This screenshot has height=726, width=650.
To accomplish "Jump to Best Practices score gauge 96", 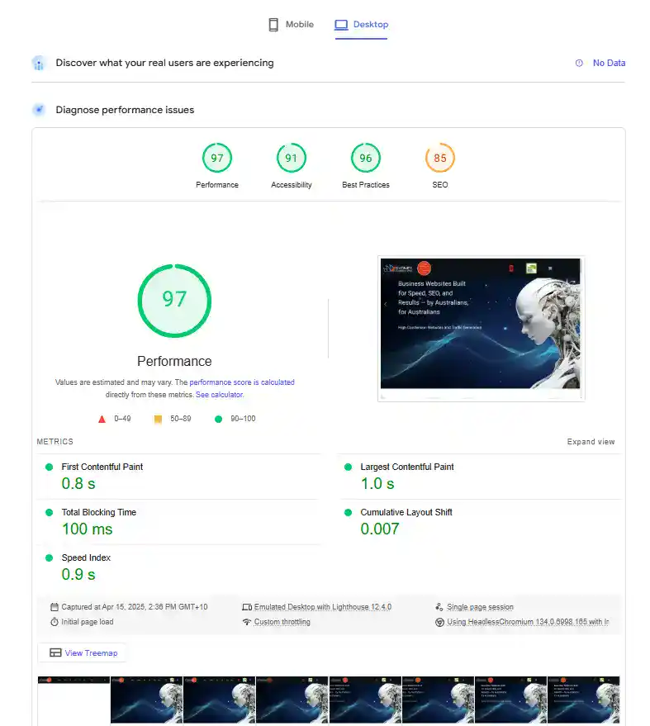I will 366,159.
